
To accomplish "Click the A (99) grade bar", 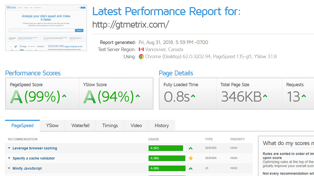I will pyautogui.click(x=167, y=169).
